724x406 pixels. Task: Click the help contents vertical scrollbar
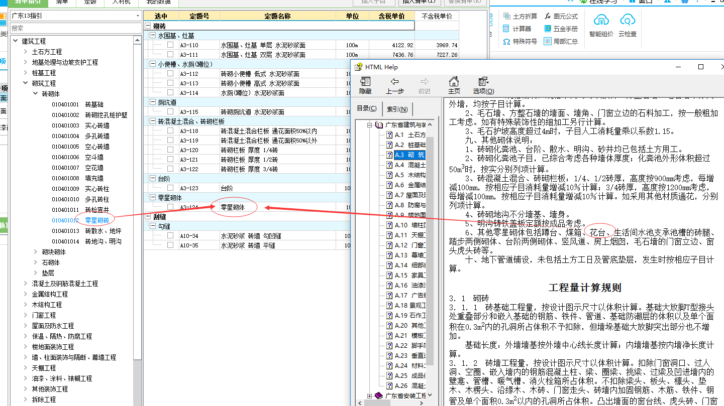[430, 251]
